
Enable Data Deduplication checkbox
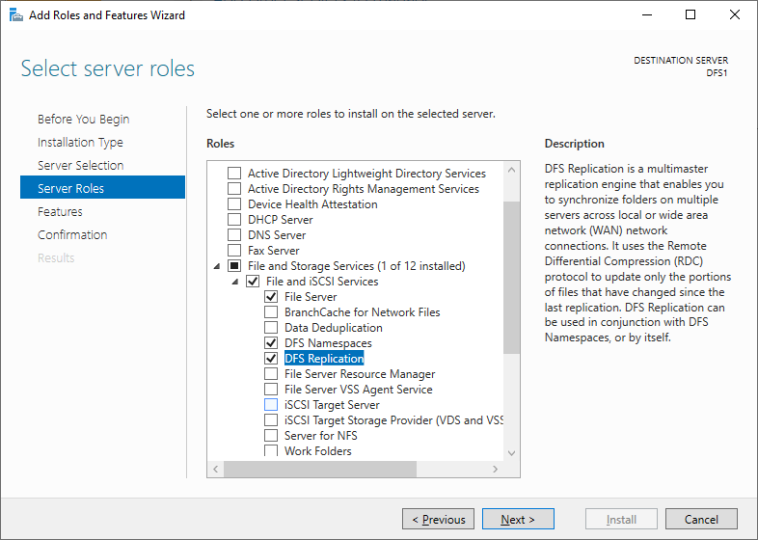coord(271,328)
